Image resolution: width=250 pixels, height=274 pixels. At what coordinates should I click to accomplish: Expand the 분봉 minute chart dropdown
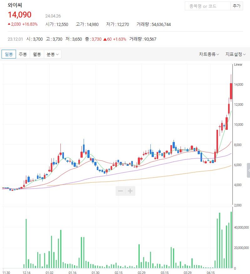tap(52, 54)
